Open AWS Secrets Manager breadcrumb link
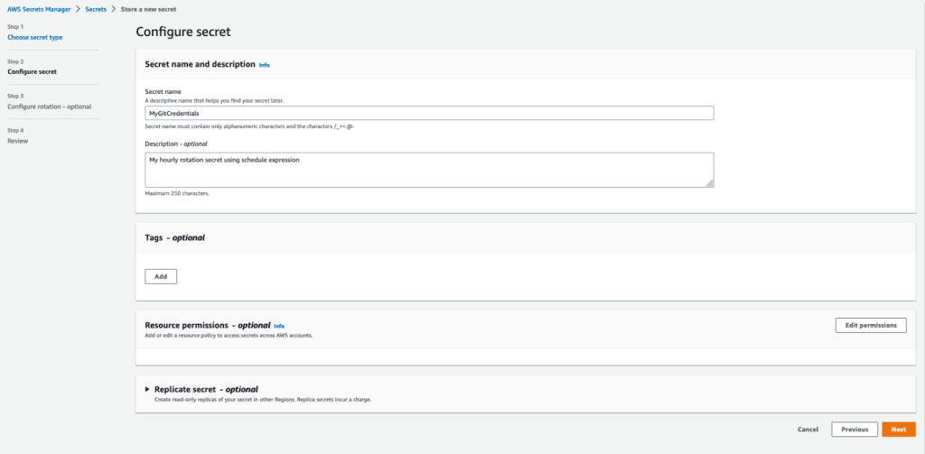 pyautogui.click(x=39, y=9)
